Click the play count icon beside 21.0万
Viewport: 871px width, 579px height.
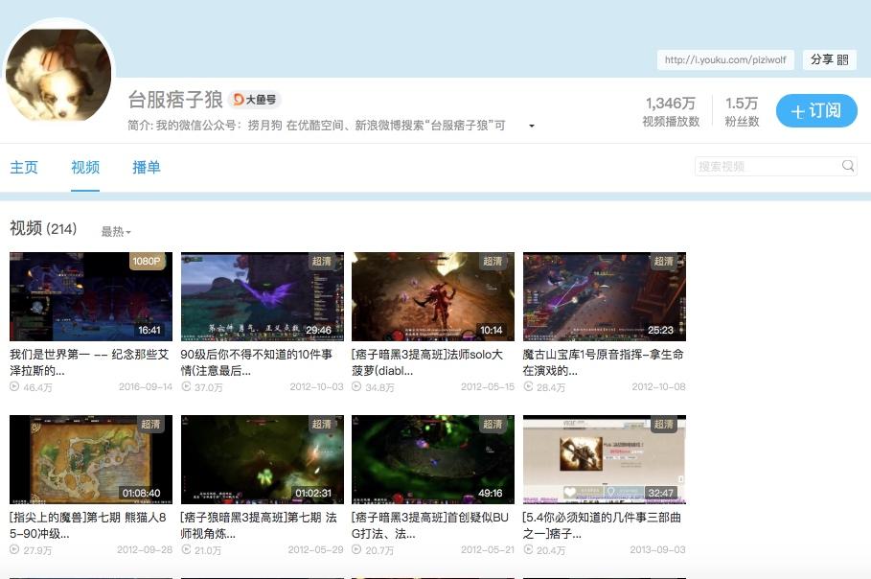coord(186,549)
